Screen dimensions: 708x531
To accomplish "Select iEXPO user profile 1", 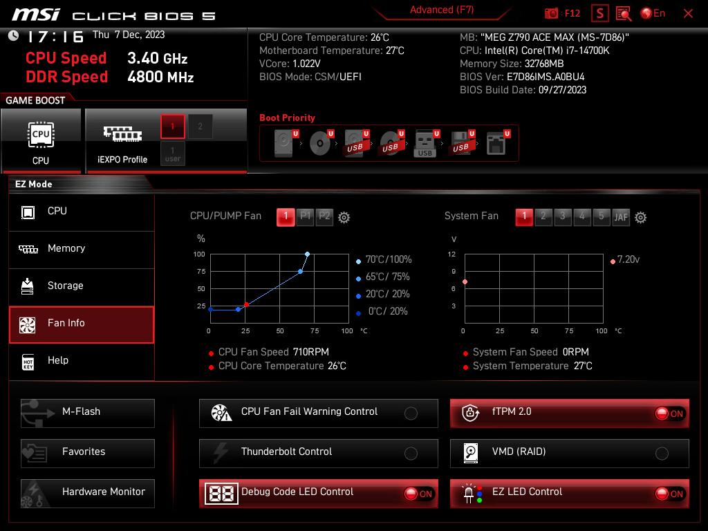I will click(172, 154).
